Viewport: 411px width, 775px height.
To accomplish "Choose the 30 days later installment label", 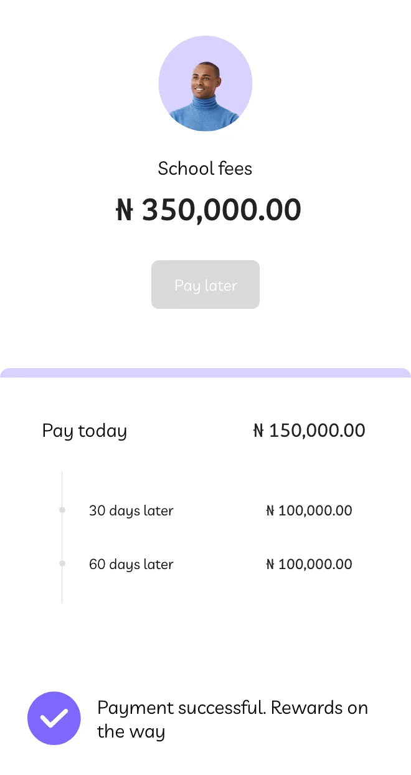I will 131,511.
